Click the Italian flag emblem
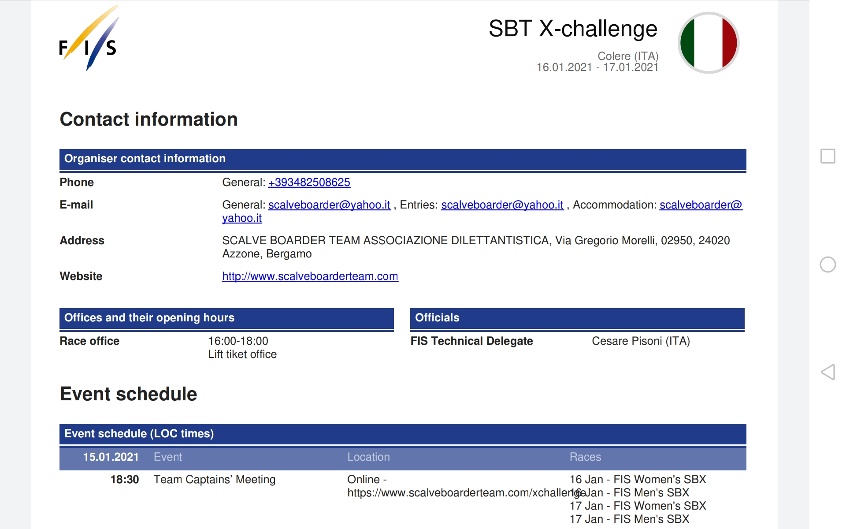This screenshot has height=529, width=846. [x=708, y=43]
